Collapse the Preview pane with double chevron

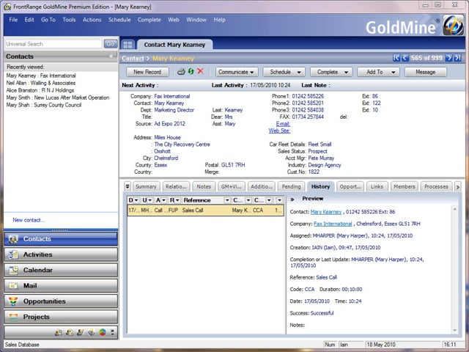292,199
